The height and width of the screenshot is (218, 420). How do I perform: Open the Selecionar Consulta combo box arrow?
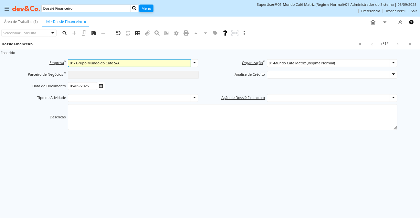53,33
